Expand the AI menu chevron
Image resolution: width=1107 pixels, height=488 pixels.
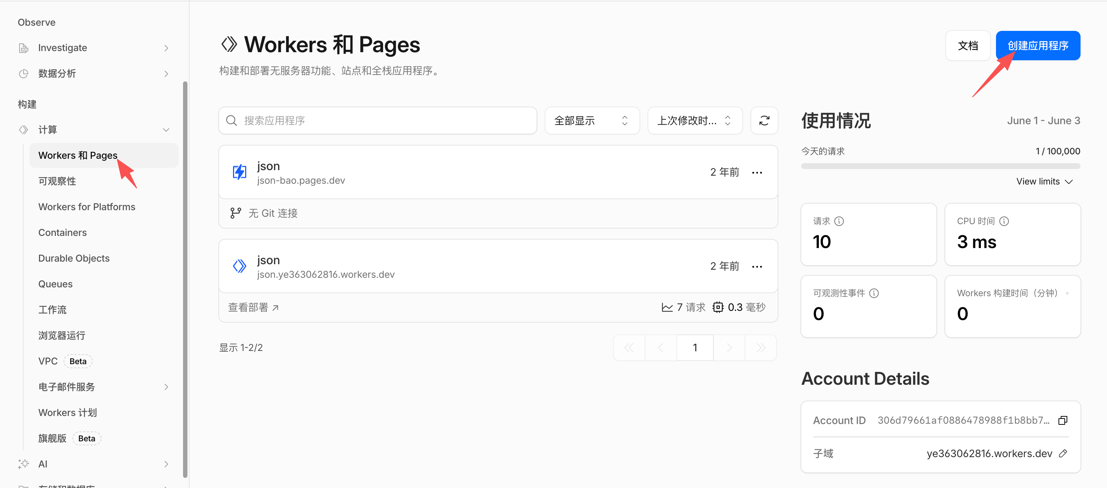[166, 463]
